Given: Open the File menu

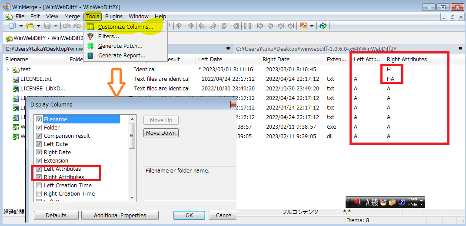Looking at the screenshot, I should pos(20,17).
